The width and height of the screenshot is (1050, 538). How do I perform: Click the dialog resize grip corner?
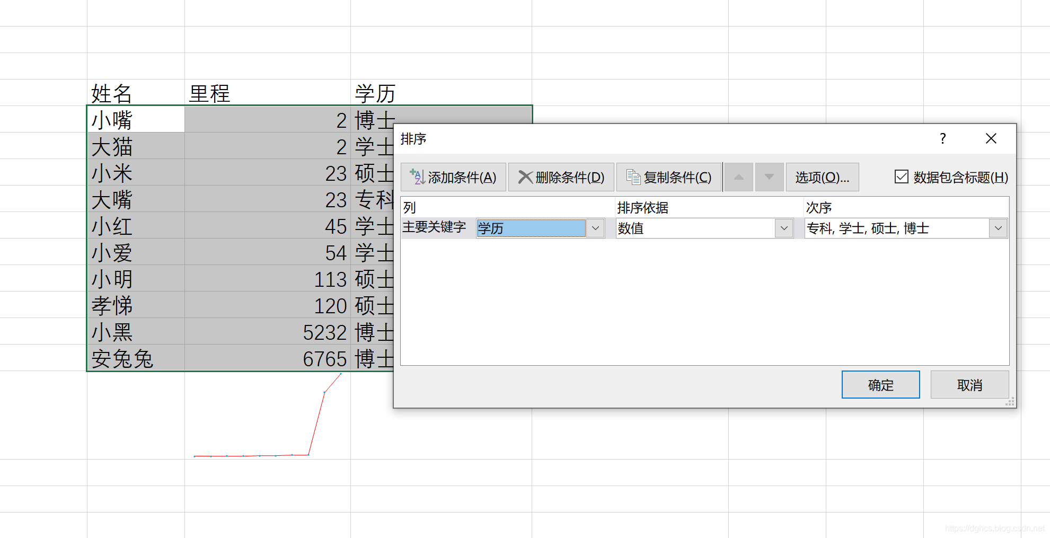[x=1010, y=402]
